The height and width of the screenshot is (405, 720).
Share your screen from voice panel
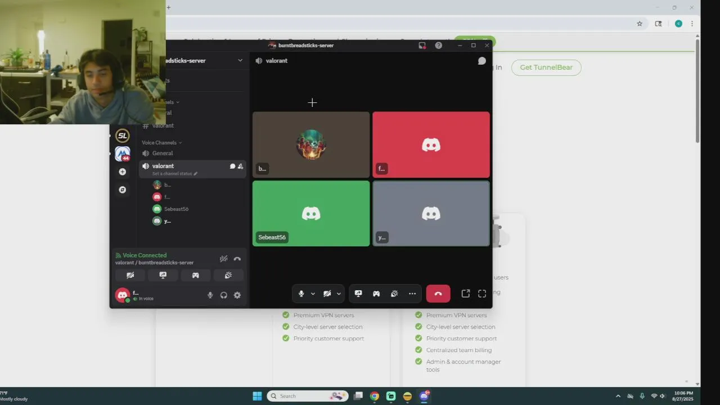coord(163,275)
